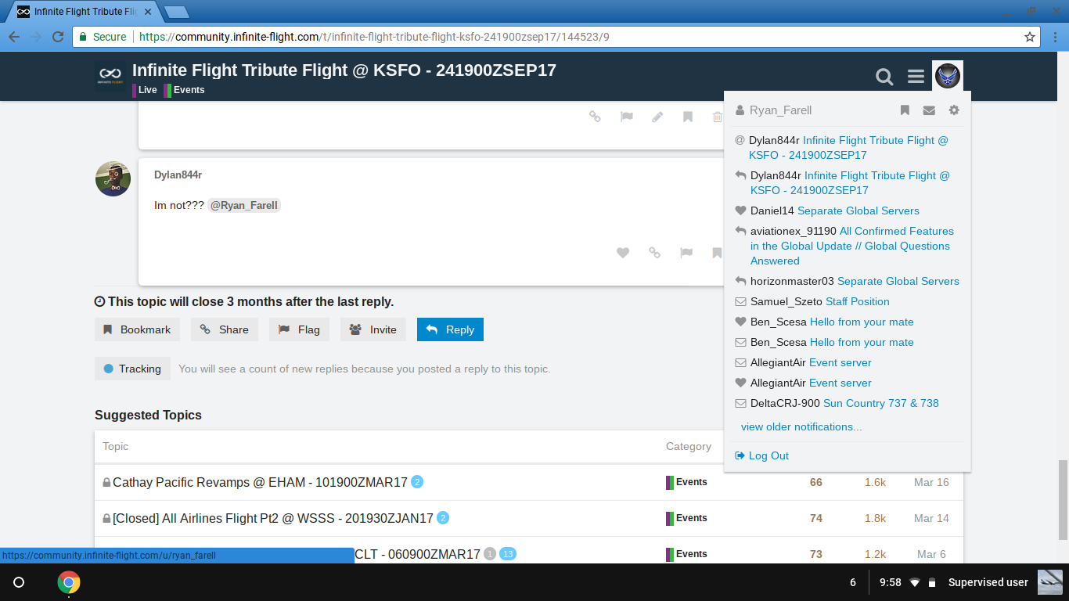
Task: Copy link icon on Dylan844r's post
Action: click(654, 253)
